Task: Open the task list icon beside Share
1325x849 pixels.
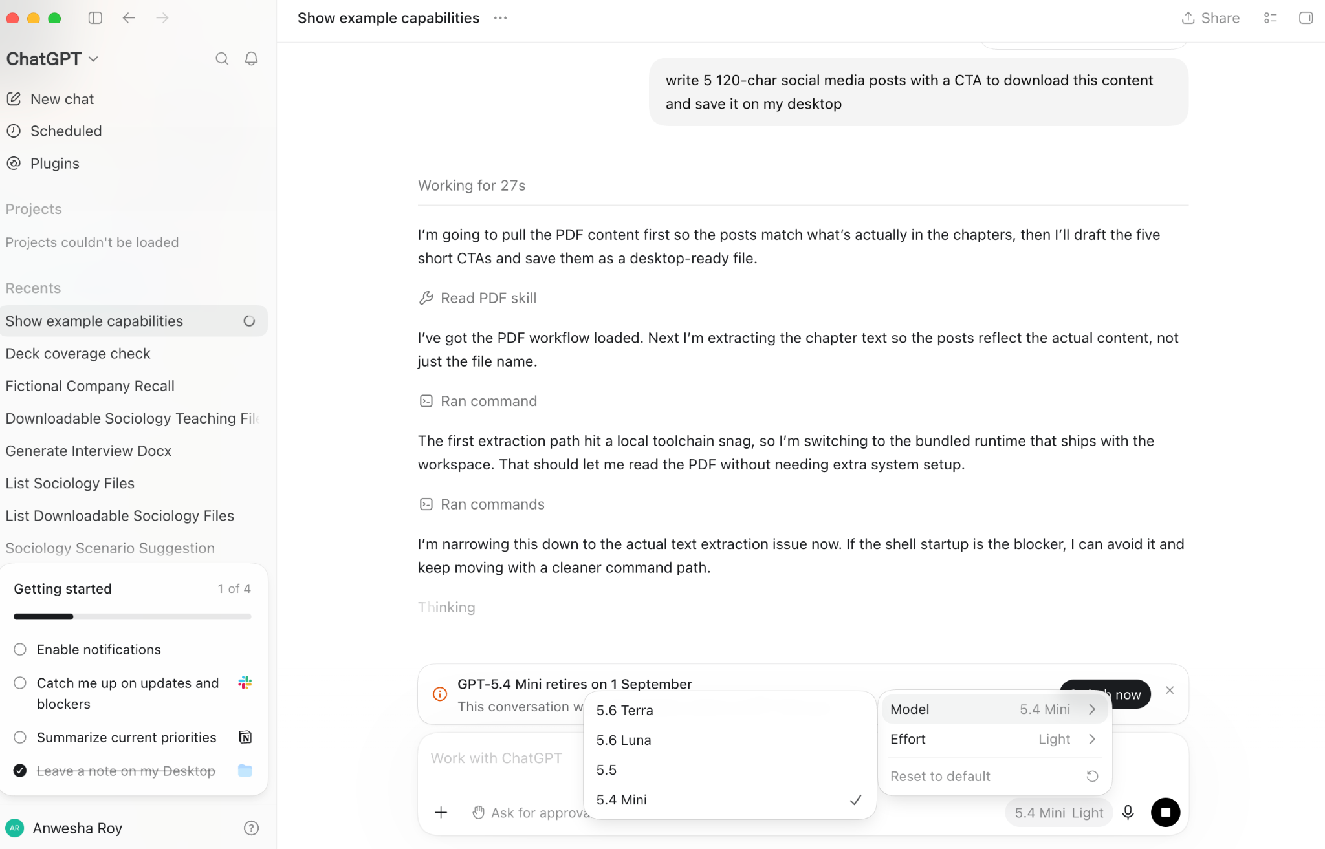Action: [1271, 18]
